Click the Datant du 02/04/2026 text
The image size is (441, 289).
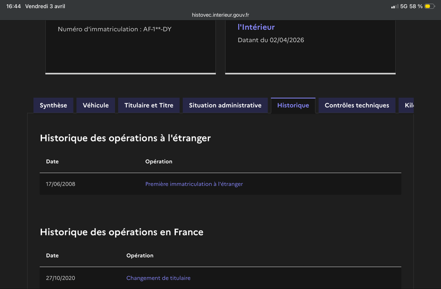coord(271,40)
